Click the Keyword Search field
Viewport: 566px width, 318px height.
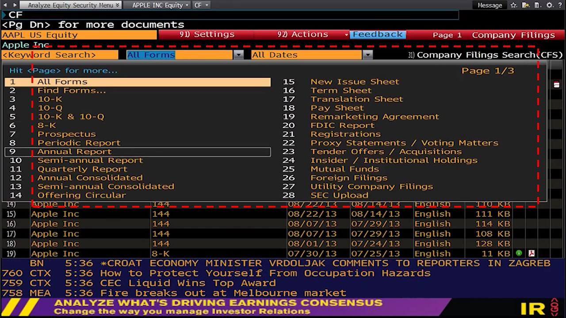60,55
